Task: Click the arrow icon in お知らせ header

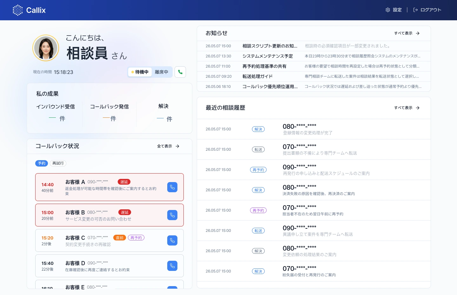Action: click(418, 33)
